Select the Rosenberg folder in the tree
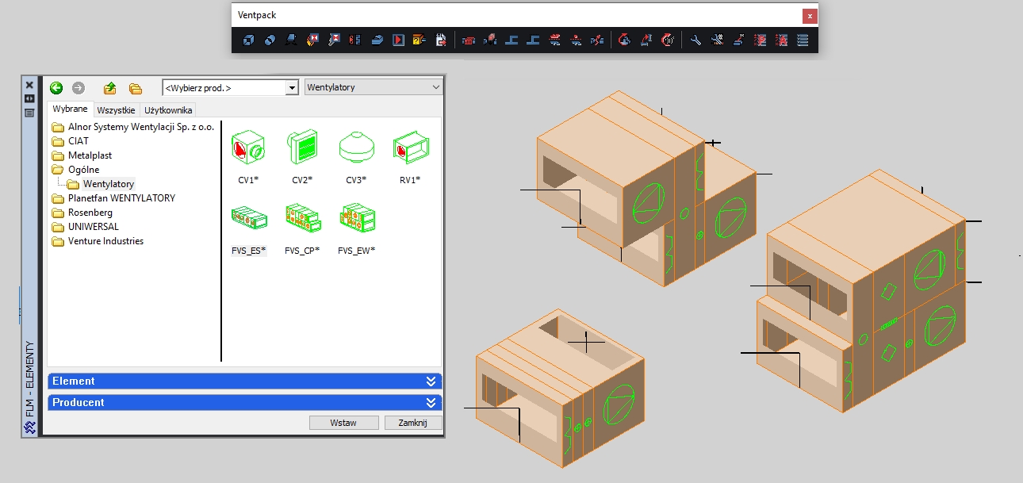The image size is (1023, 483). 90,213
